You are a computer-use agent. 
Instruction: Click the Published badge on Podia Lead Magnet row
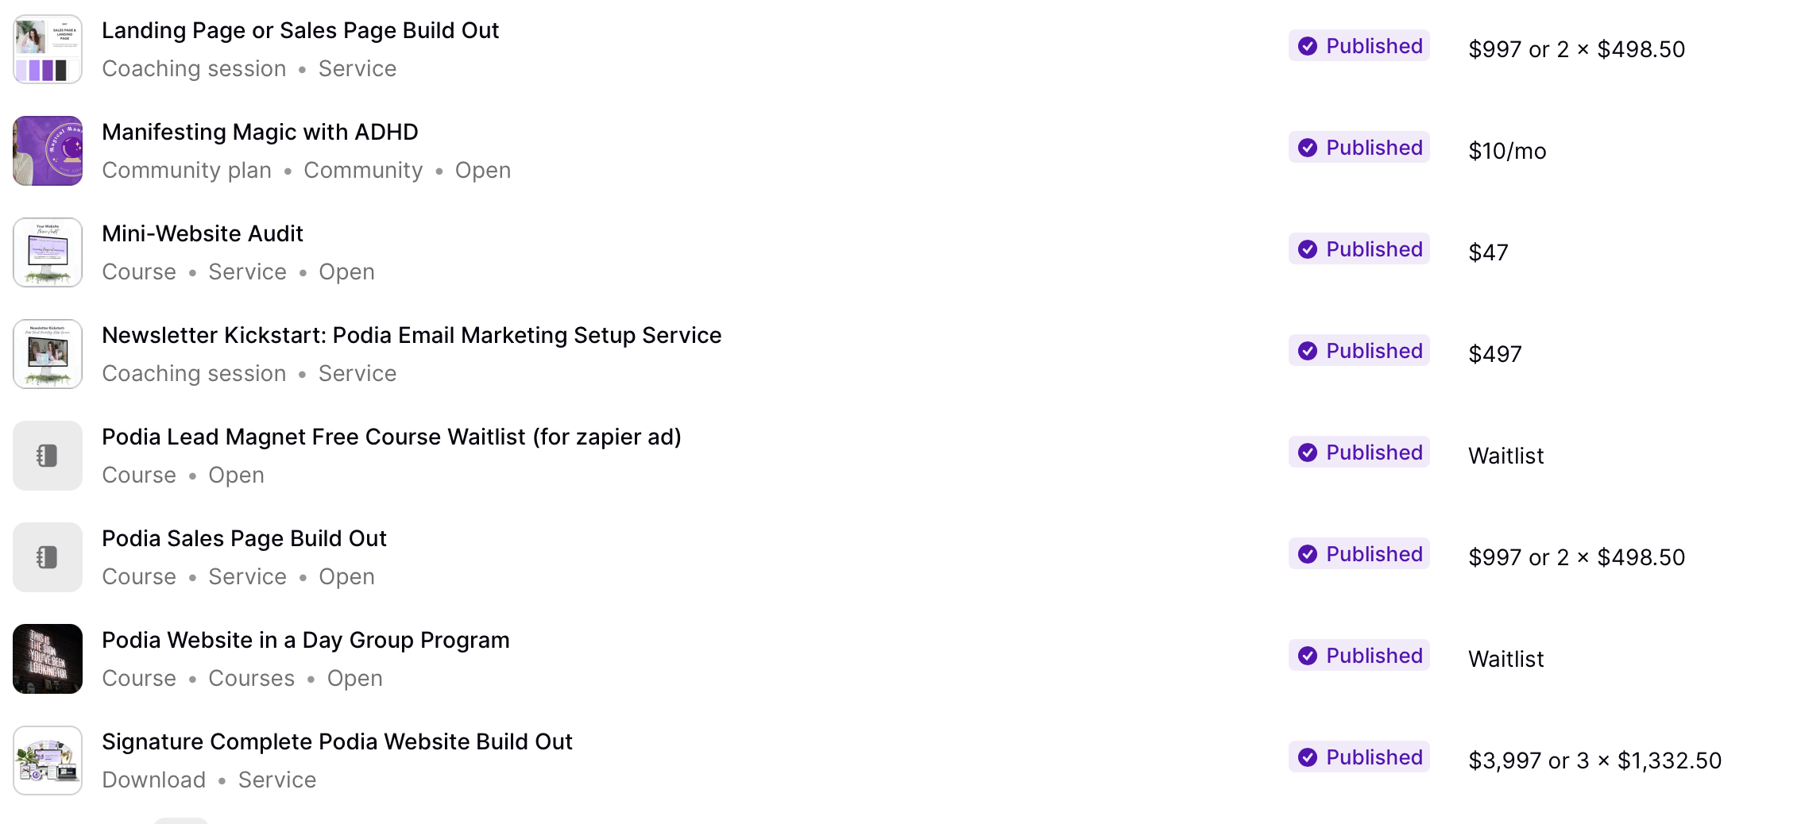tap(1359, 452)
